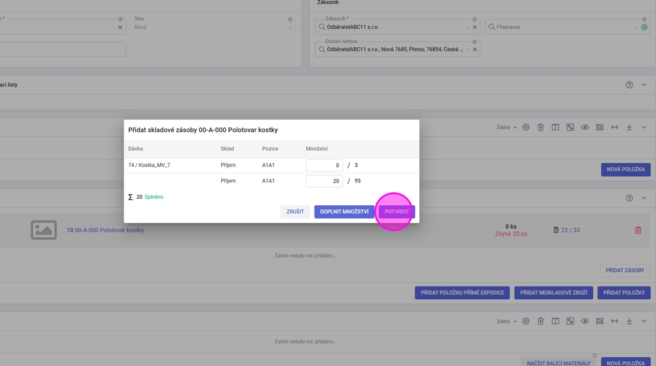Viewport: 656px width, 366px height.
Task: Click the image placeholder thumbnail of the item
Action: (x=44, y=230)
